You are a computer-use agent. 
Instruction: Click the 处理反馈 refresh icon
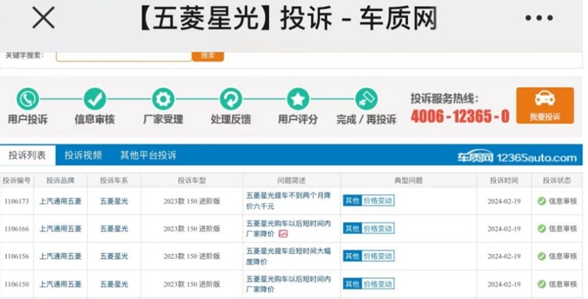[x=231, y=99]
